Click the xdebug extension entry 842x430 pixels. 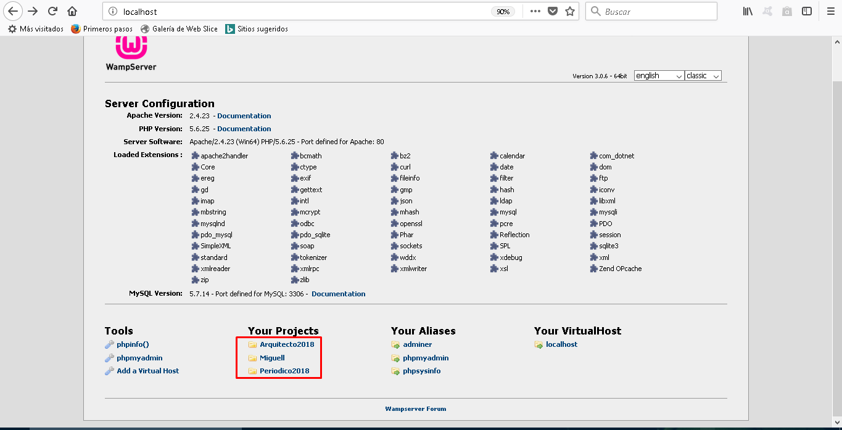pyautogui.click(x=506, y=258)
